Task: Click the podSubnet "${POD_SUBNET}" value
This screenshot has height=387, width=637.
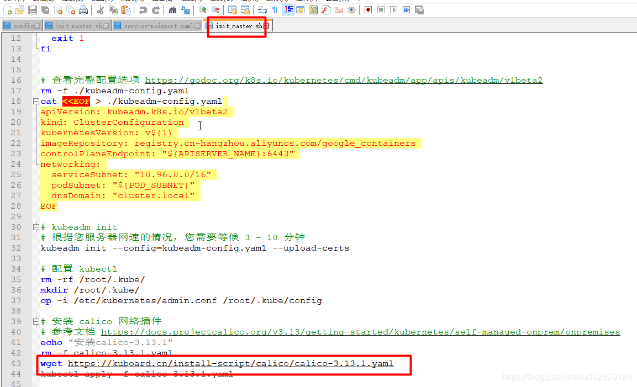Action: coord(154,185)
